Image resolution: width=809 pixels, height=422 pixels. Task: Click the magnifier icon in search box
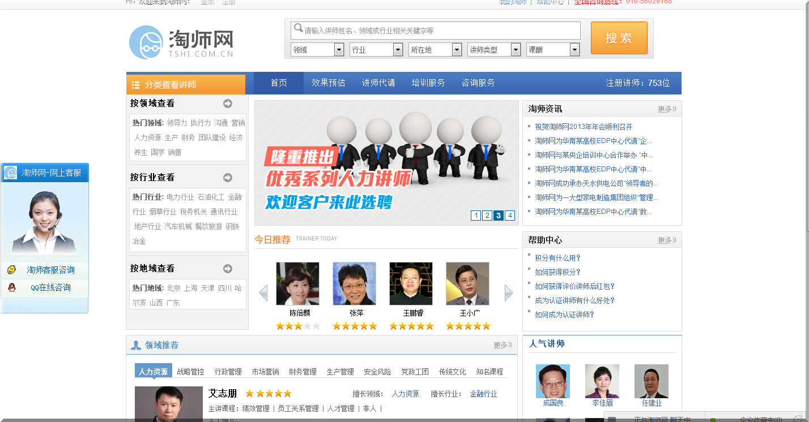[298, 28]
